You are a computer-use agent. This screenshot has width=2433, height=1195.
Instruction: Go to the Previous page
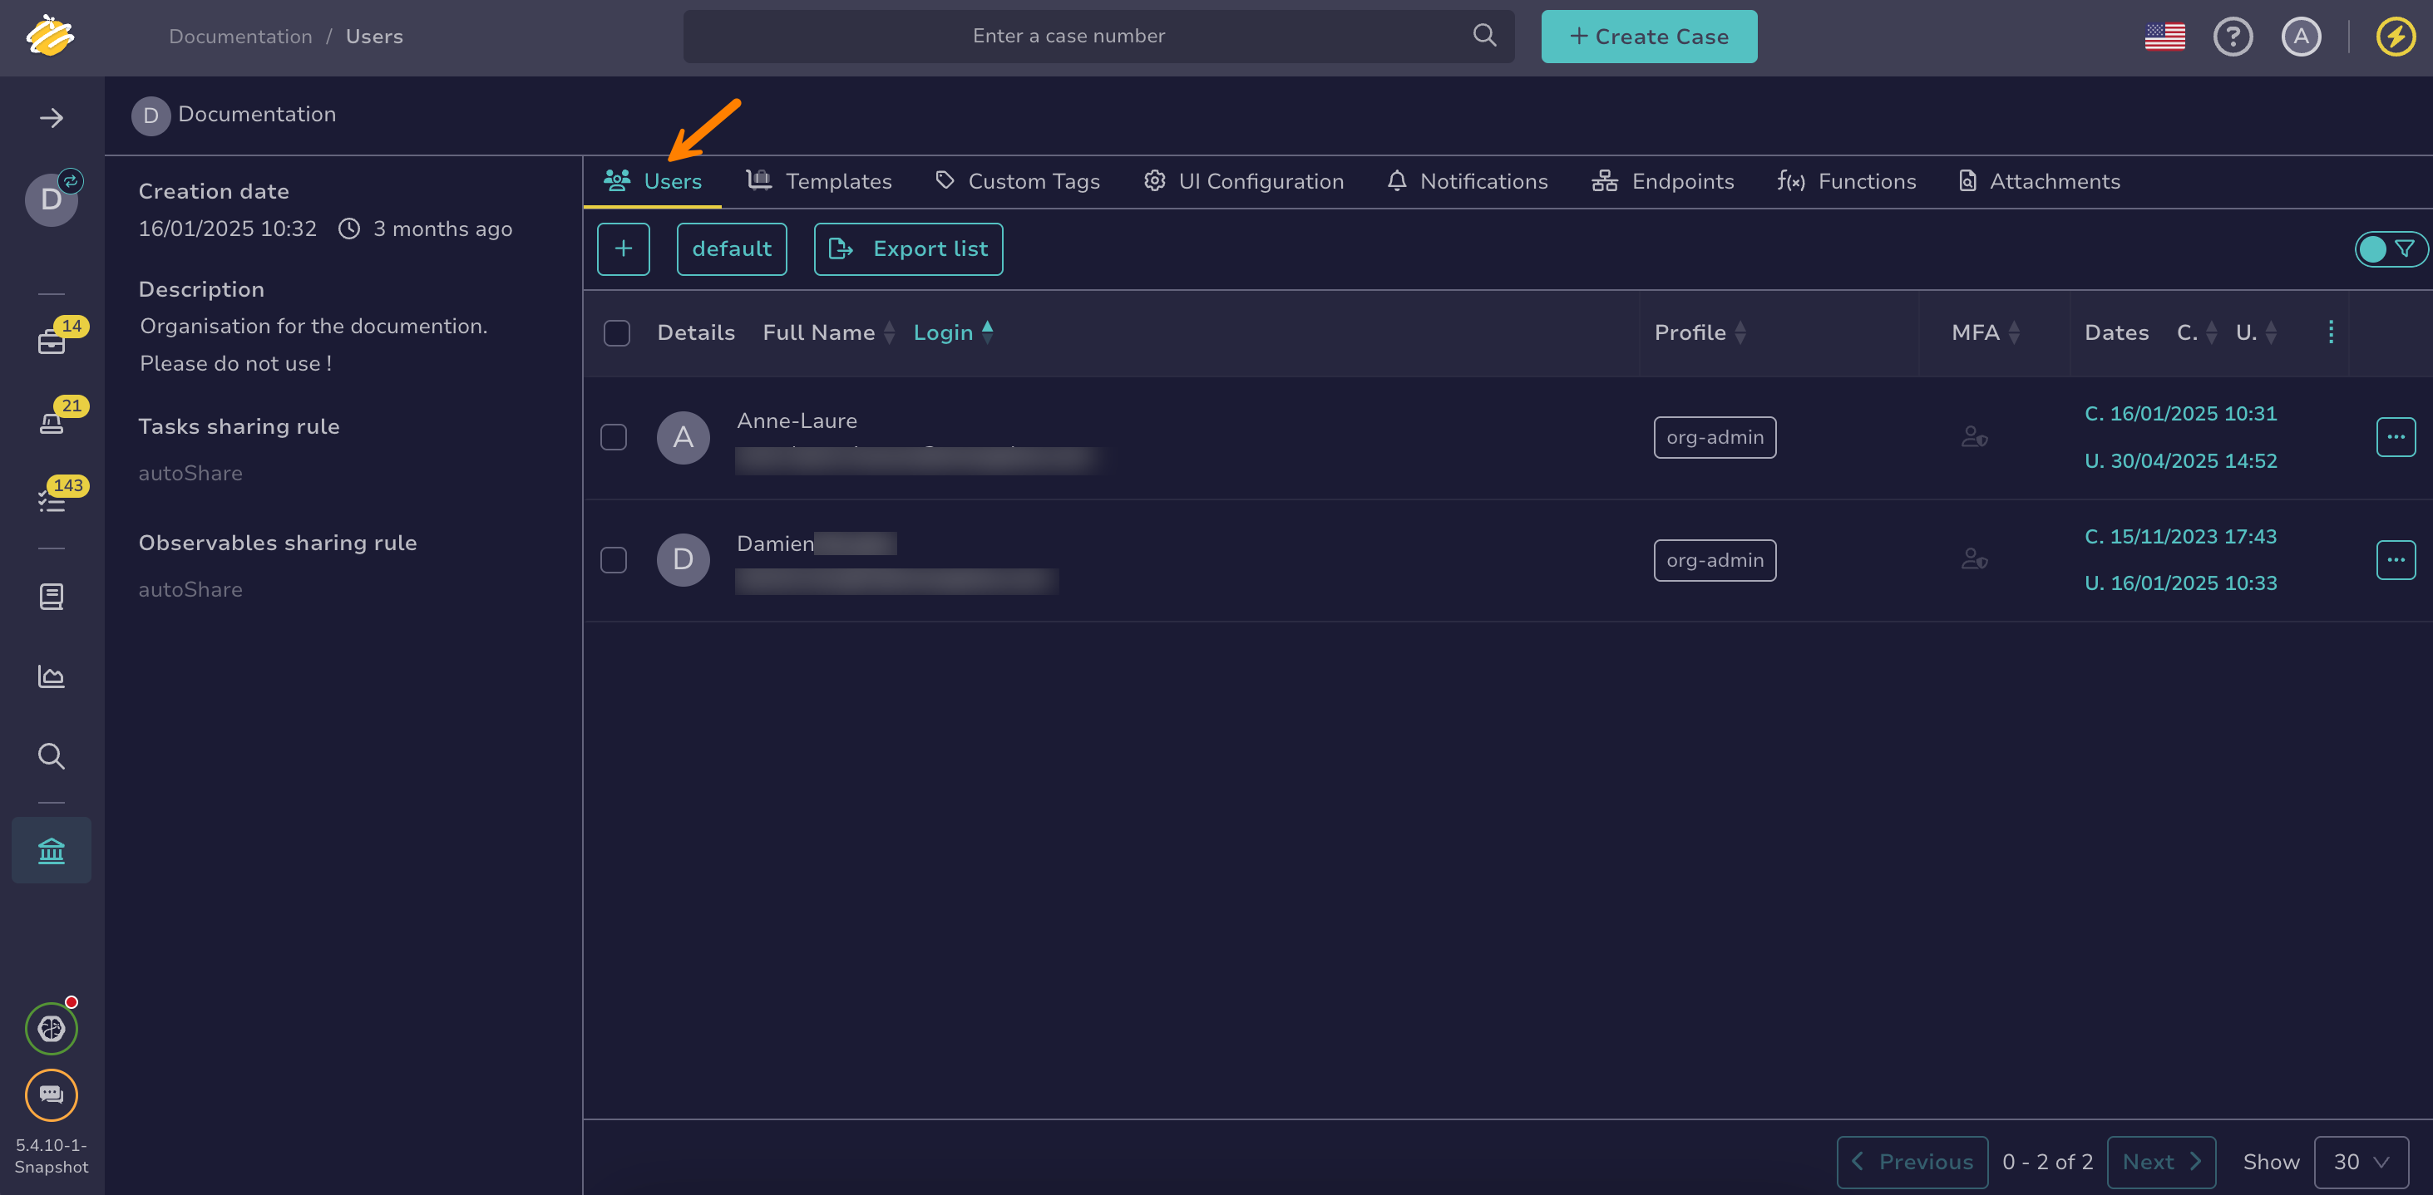point(1912,1162)
